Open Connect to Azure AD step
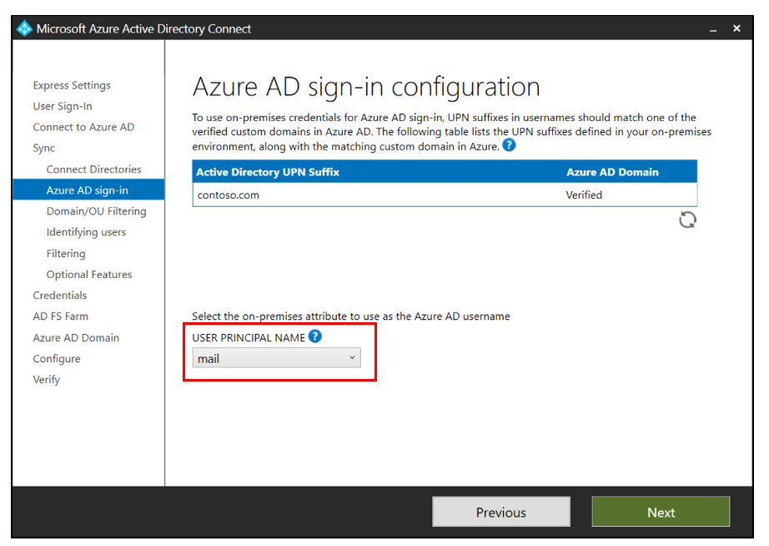769x546 pixels. [83, 127]
